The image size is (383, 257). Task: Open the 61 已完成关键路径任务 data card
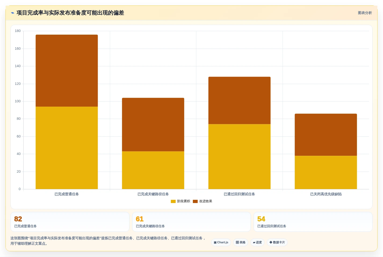pyautogui.click(x=191, y=222)
